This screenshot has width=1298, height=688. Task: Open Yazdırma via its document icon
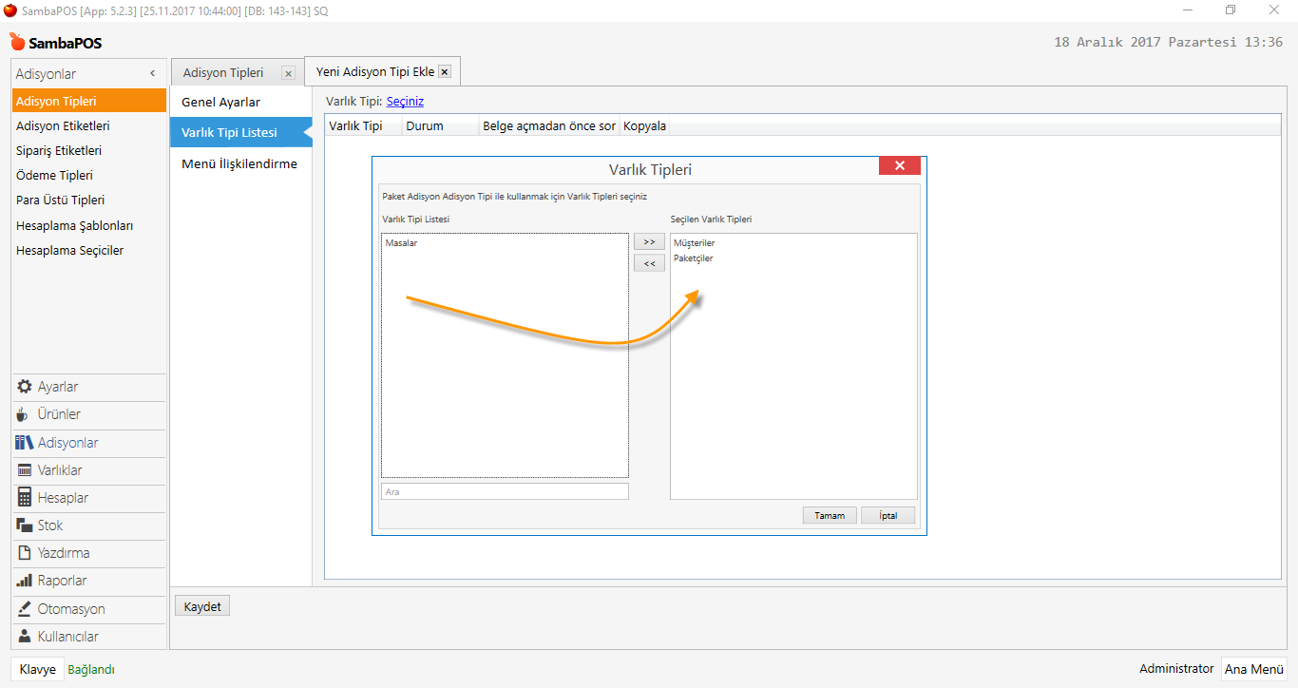[x=25, y=553]
